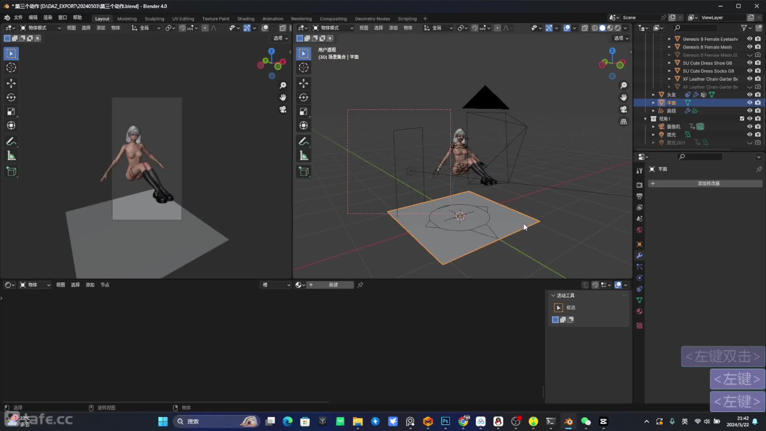Toggle X-ray in right viewport
Image resolution: width=766 pixels, height=431 pixels.
pyautogui.click(x=584, y=28)
